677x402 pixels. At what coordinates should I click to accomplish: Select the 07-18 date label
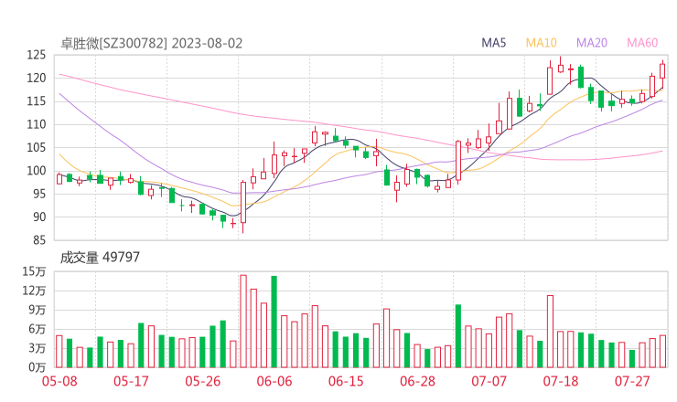coord(561,382)
